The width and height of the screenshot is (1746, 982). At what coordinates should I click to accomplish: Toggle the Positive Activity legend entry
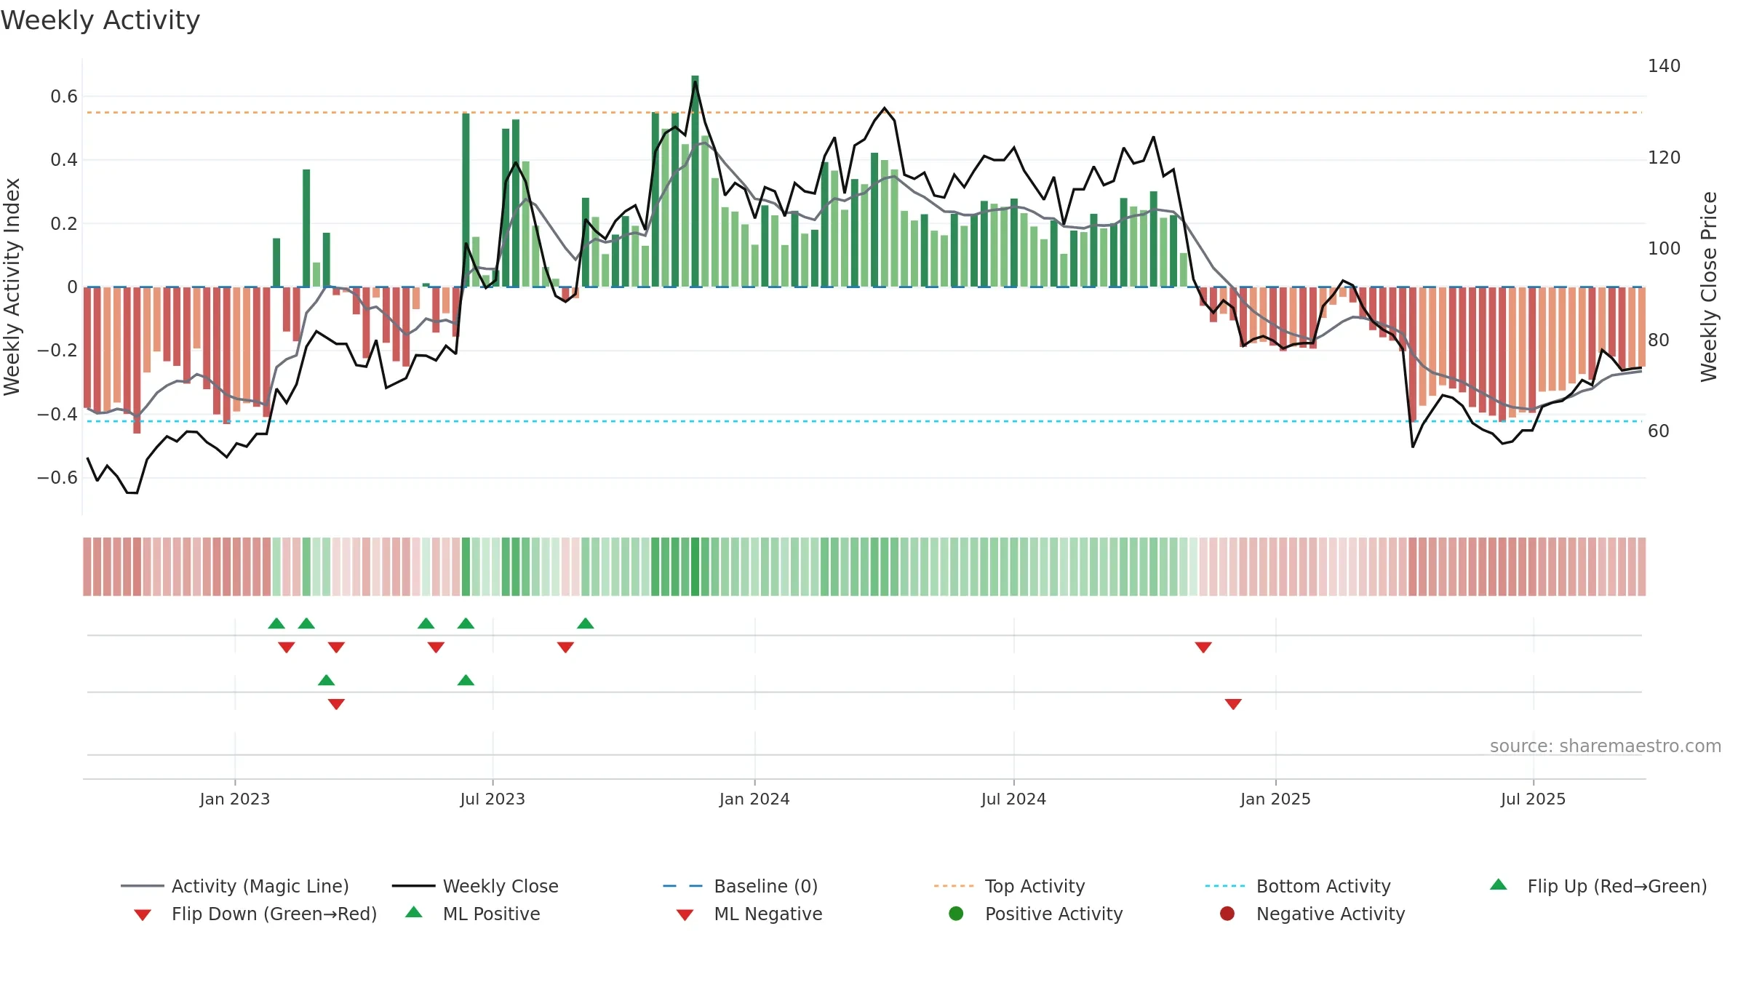coord(1036,914)
